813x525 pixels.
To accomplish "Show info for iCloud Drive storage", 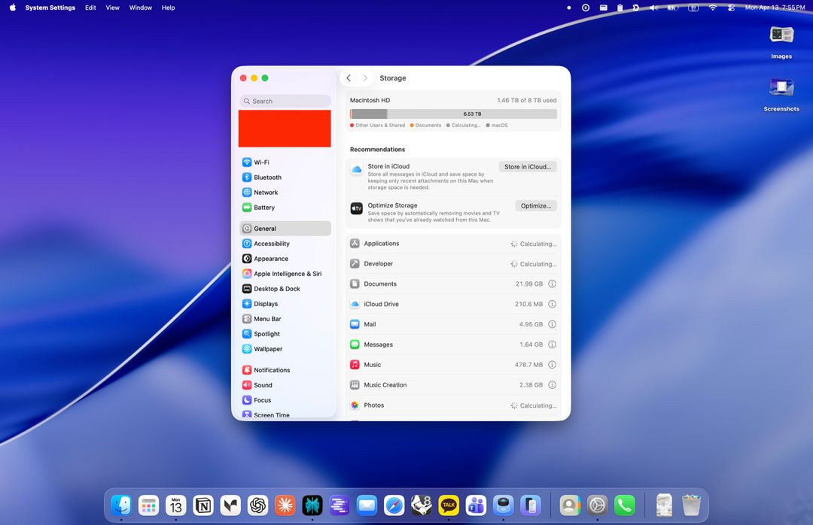I will [553, 304].
